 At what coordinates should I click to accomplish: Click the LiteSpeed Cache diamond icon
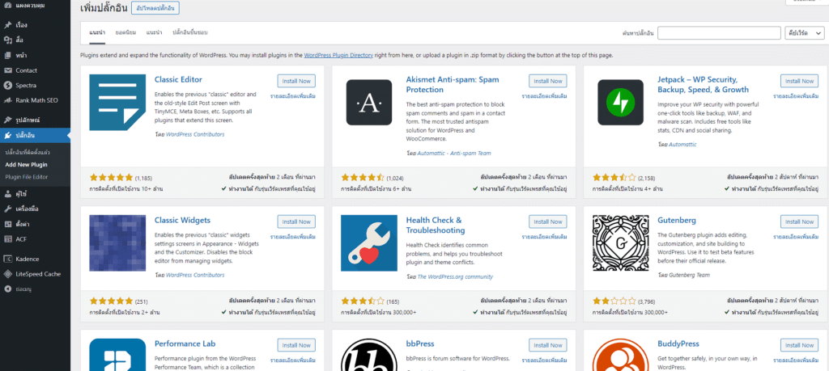7,274
